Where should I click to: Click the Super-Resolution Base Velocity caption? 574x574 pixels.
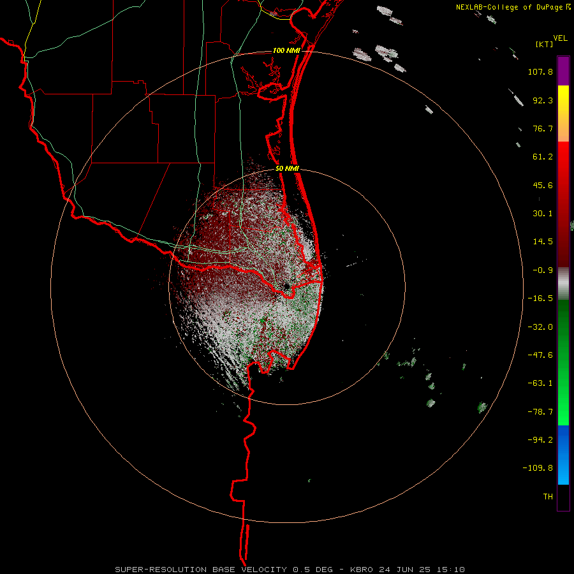click(290, 570)
